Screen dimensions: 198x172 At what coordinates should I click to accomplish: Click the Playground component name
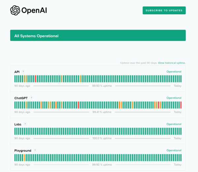23,151
